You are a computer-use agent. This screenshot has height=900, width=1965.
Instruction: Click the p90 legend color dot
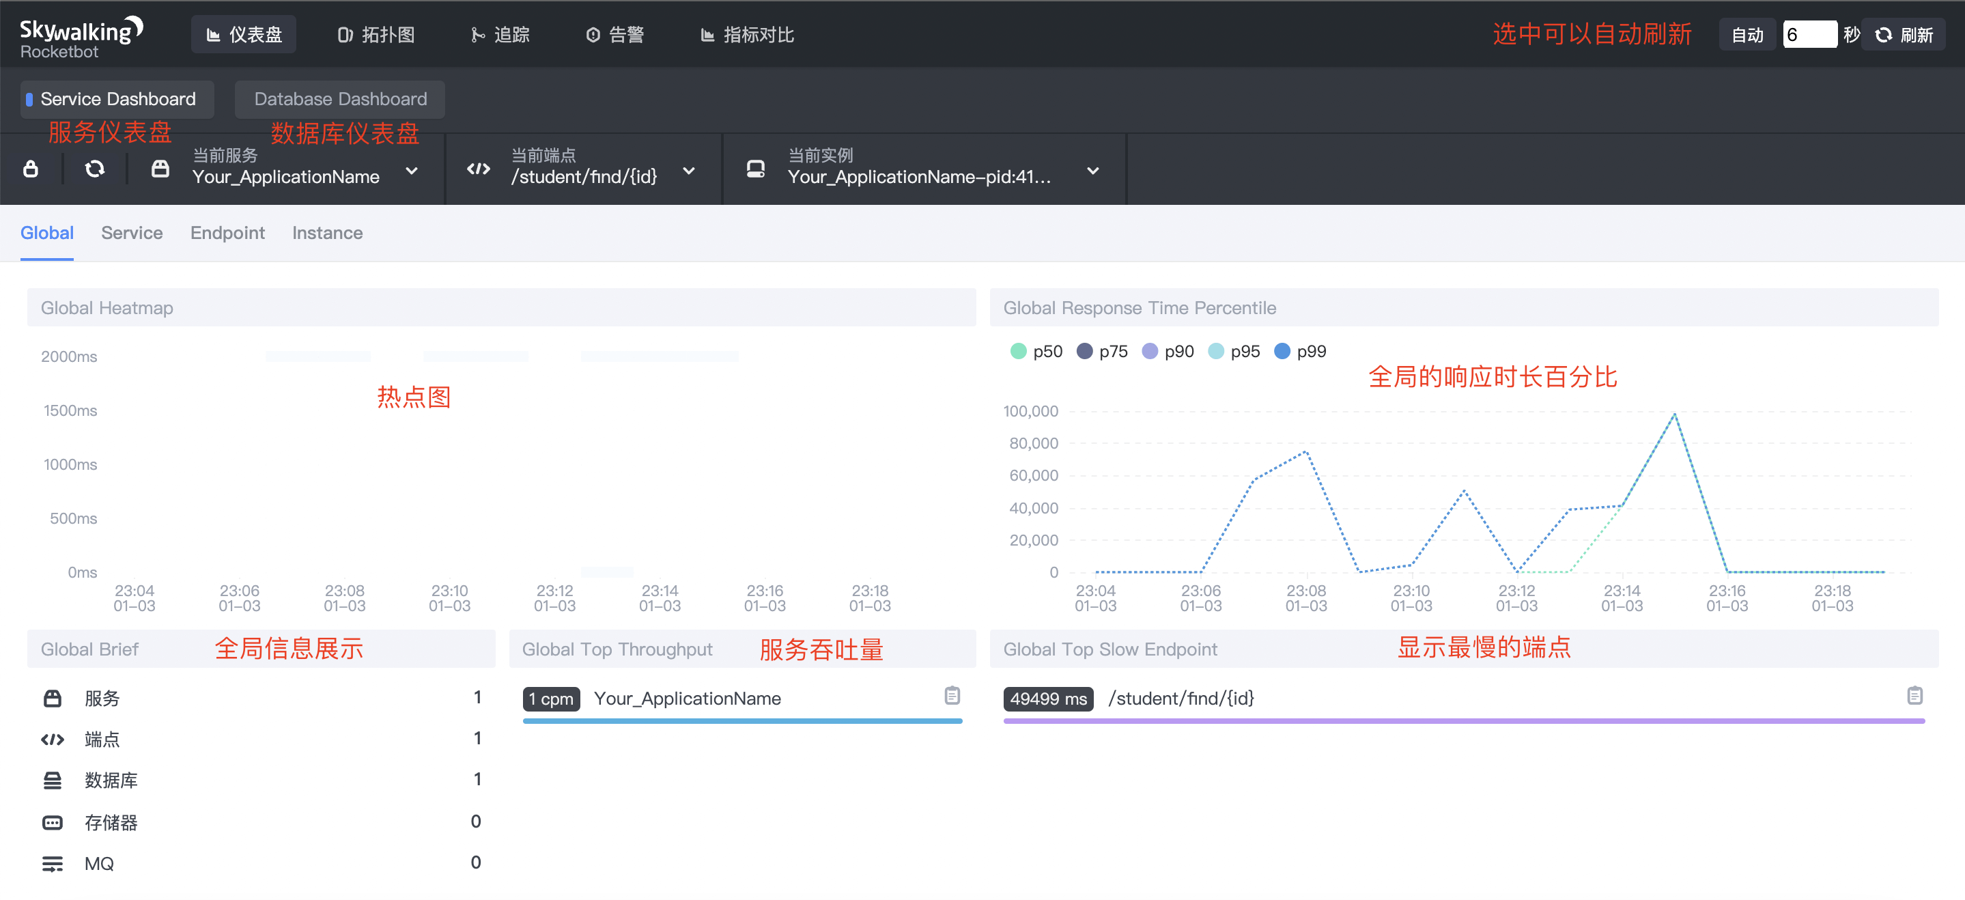point(1150,351)
